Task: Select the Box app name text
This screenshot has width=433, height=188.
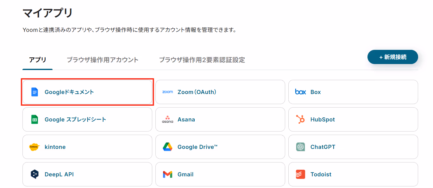Action: click(x=316, y=92)
